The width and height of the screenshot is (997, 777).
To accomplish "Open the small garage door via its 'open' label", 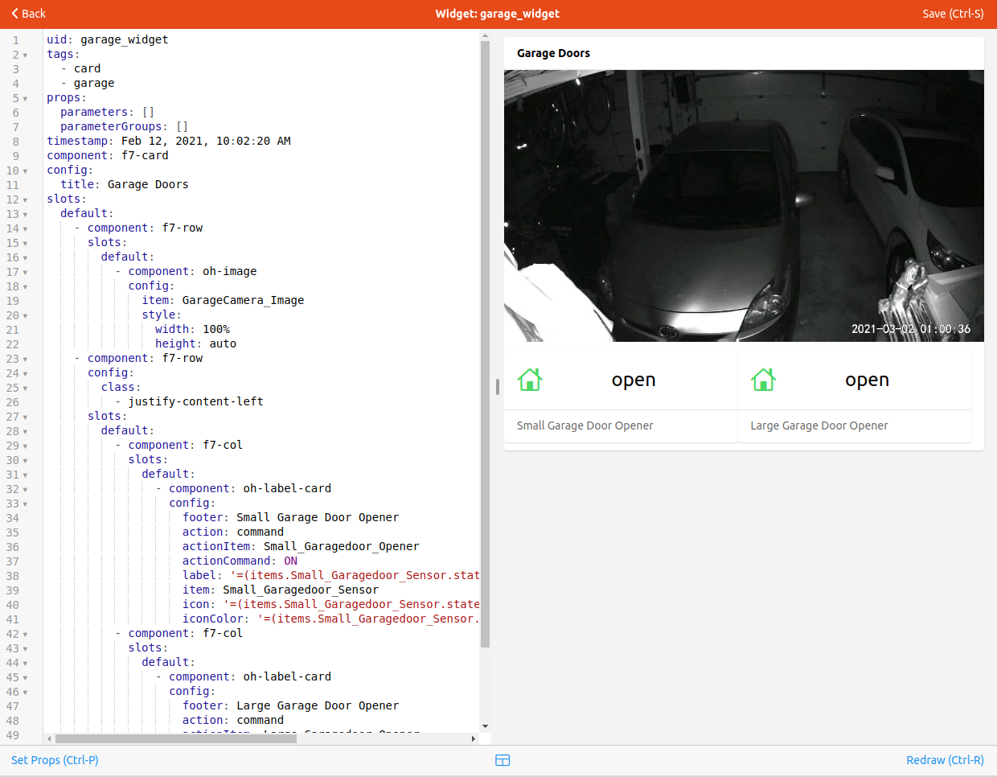I will 633,379.
